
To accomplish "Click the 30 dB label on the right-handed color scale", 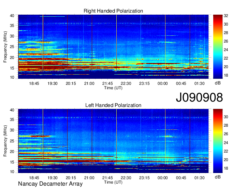I will pyautogui.click(x=226, y=24).
